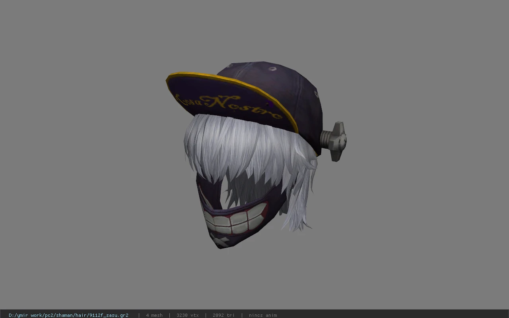Click the "2092 tri" triangle count
The height and width of the screenshot is (318, 509).
[223, 315]
